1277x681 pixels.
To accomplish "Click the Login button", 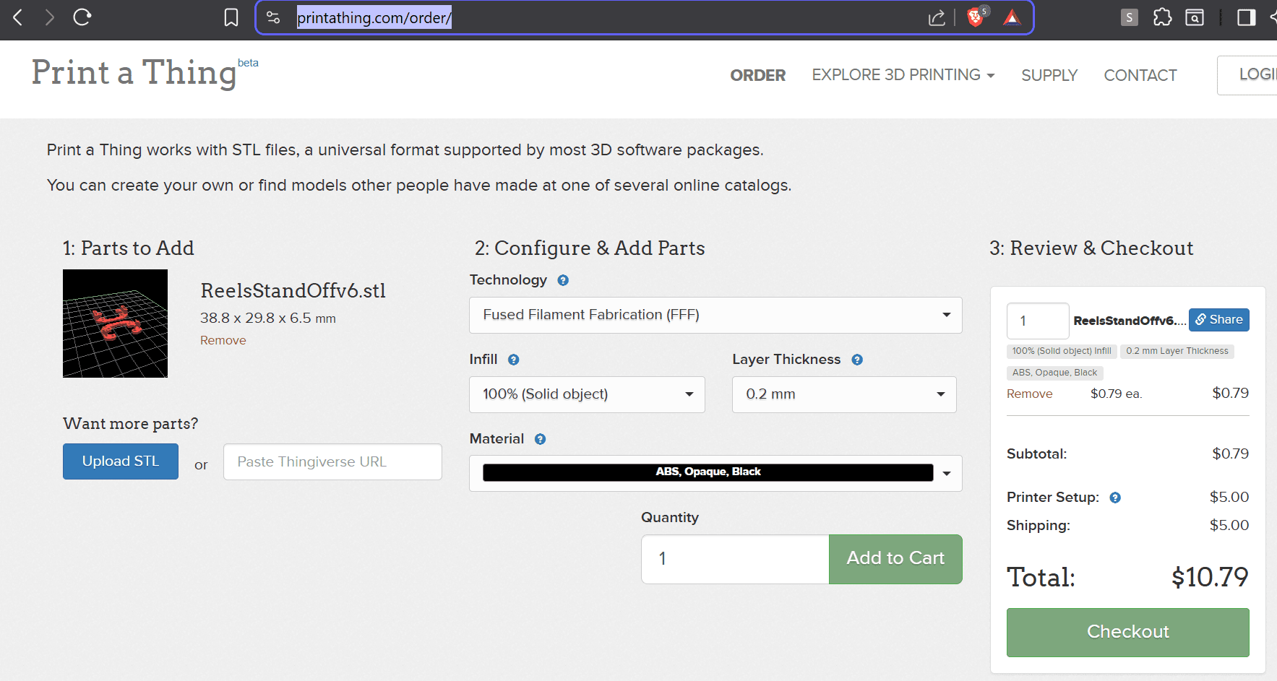I will [x=1247, y=75].
